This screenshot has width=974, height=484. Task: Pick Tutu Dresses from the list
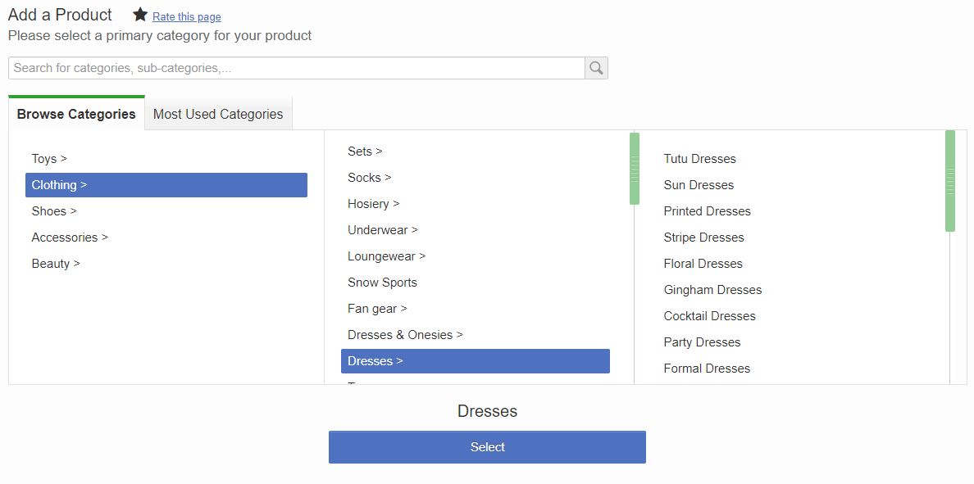(x=699, y=159)
